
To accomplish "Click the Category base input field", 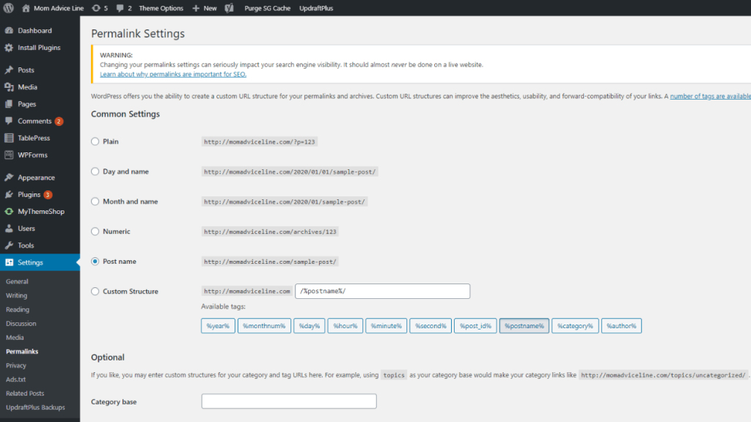I will pyautogui.click(x=289, y=401).
